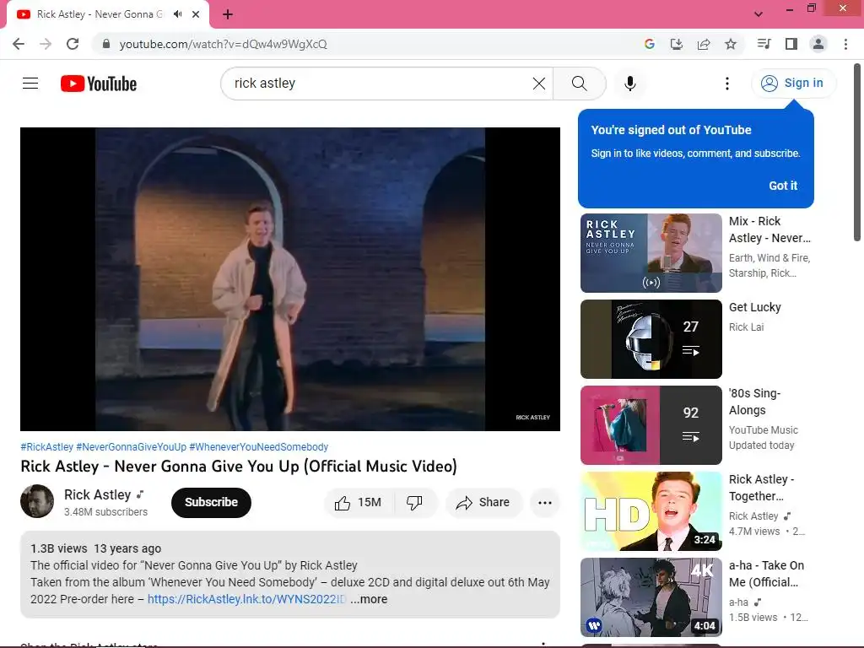This screenshot has width=864, height=648.
Task: Open more actions ellipsis under video
Action: (544, 503)
